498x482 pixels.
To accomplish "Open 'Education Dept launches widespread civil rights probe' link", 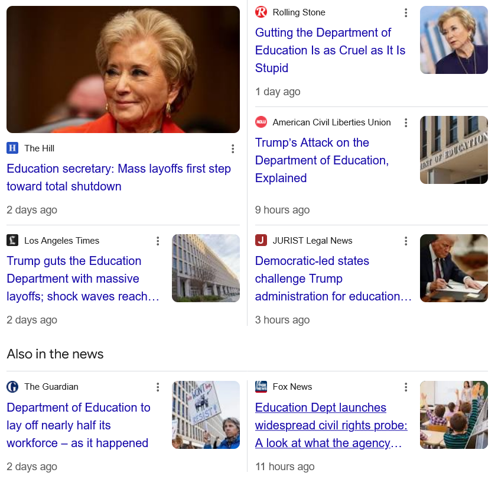I will 331,425.
